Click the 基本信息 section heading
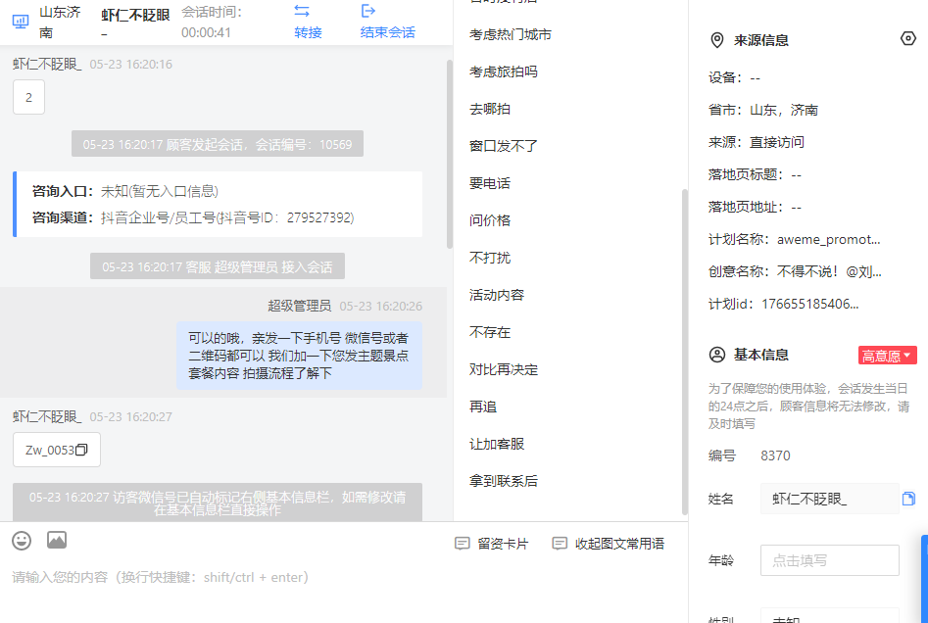The height and width of the screenshot is (623, 928). [761, 355]
